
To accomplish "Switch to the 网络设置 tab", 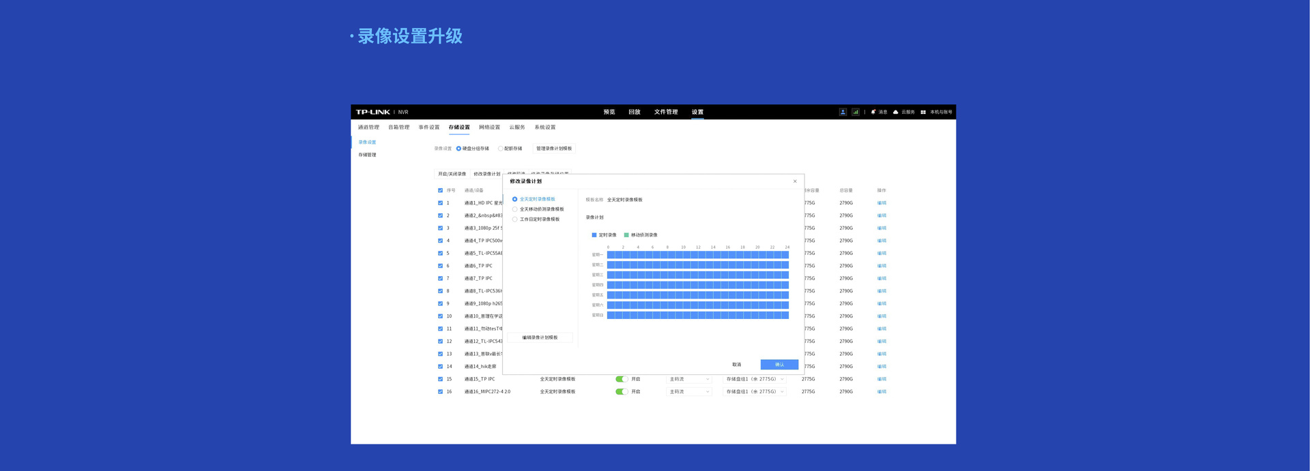I will click(489, 127).
